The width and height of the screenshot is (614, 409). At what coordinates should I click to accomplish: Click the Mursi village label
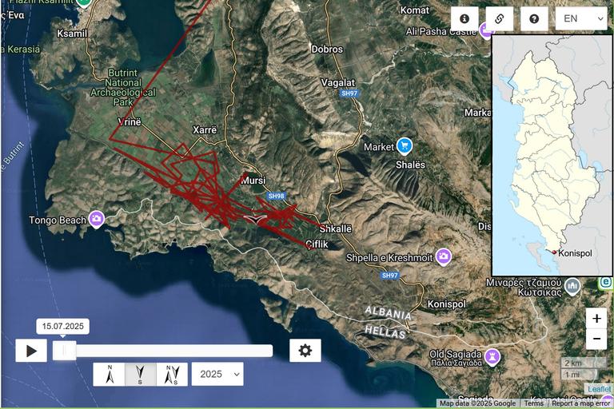point(253,181)
